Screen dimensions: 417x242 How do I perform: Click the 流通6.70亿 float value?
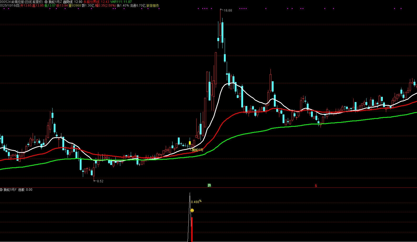(x=138, y=6)
